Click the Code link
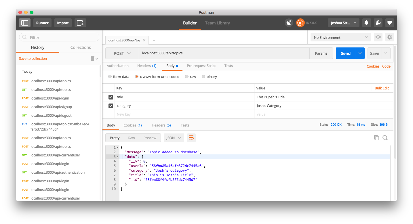 coord(386,66)
